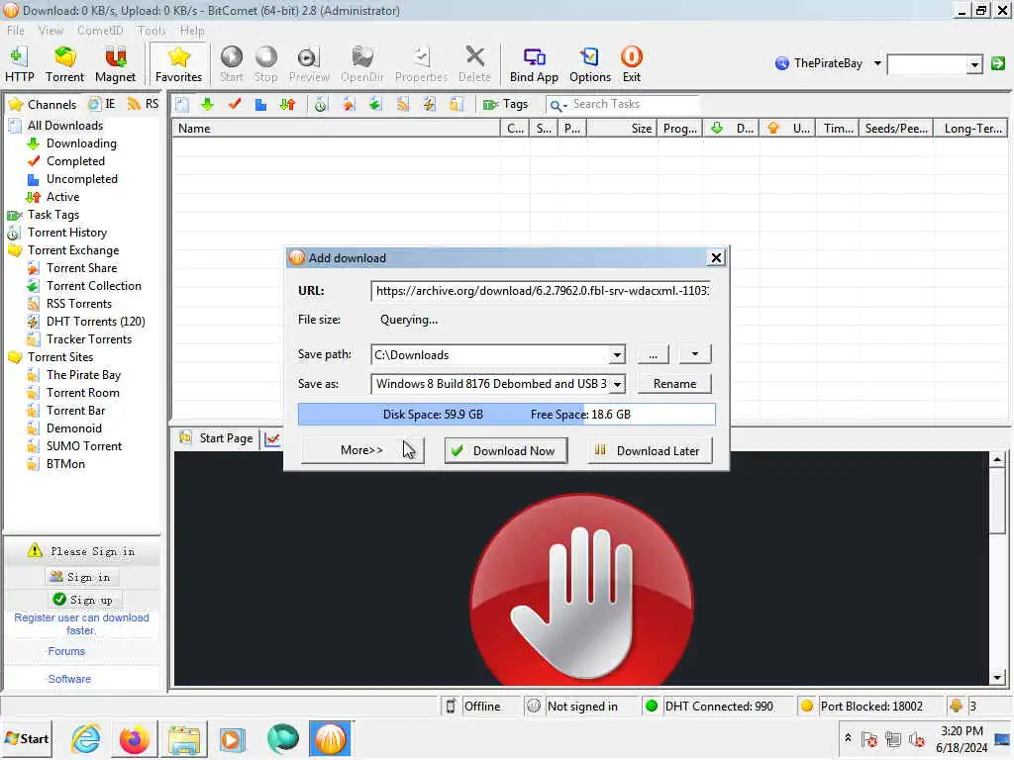Viewport: 1014px width, 760px height.
Task: Select the RS tab in the sidebar
Action: point(143,104)
